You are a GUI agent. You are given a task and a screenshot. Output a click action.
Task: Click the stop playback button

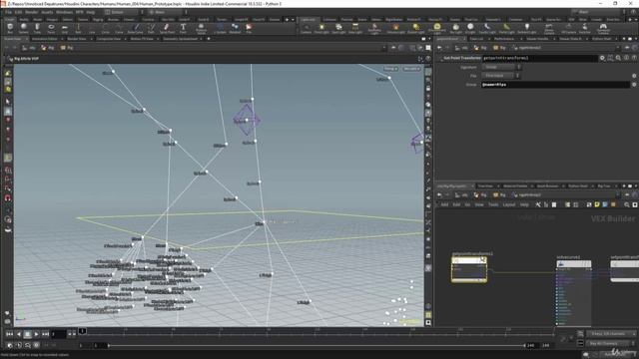(27, 334)
